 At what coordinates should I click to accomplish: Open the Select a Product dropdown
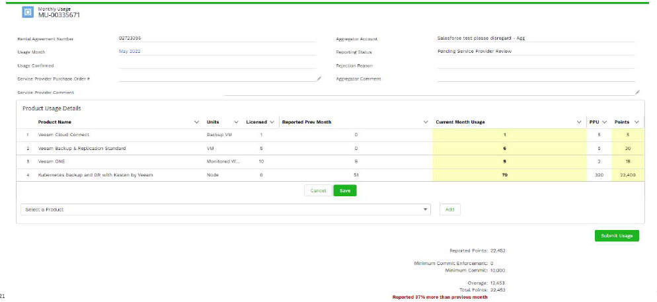(x=225, y=209)
